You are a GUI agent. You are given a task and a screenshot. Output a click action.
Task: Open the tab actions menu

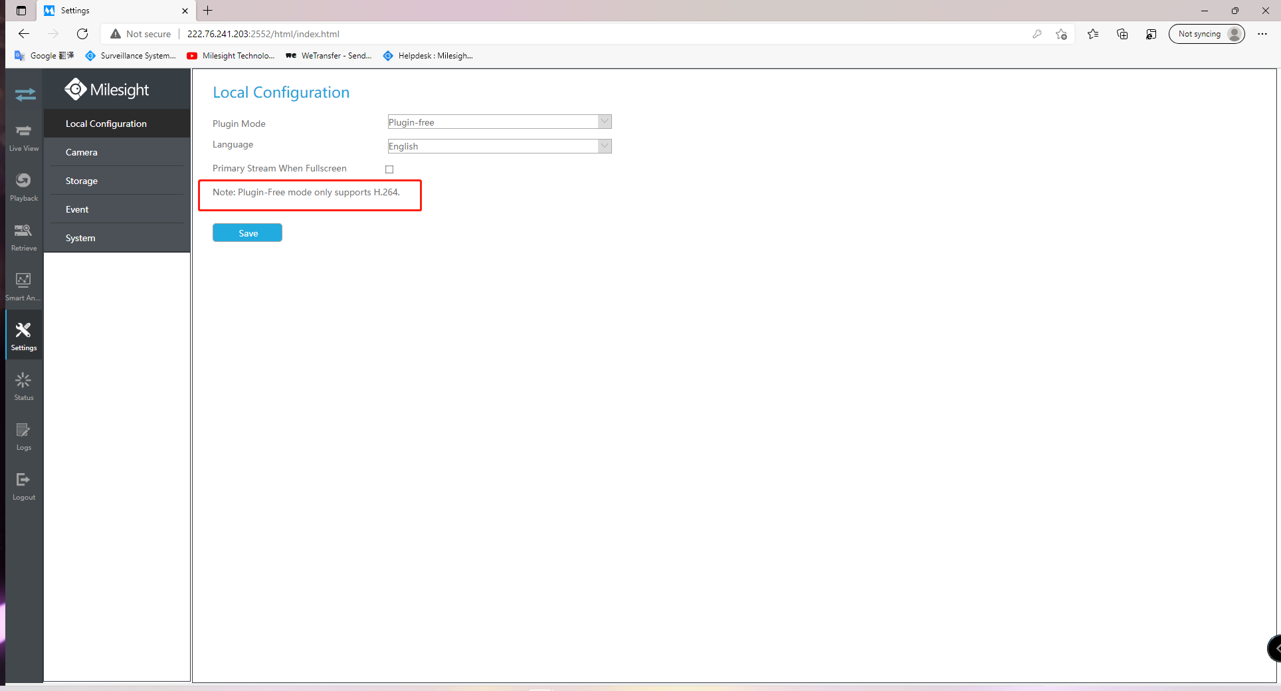coord(21,11)
